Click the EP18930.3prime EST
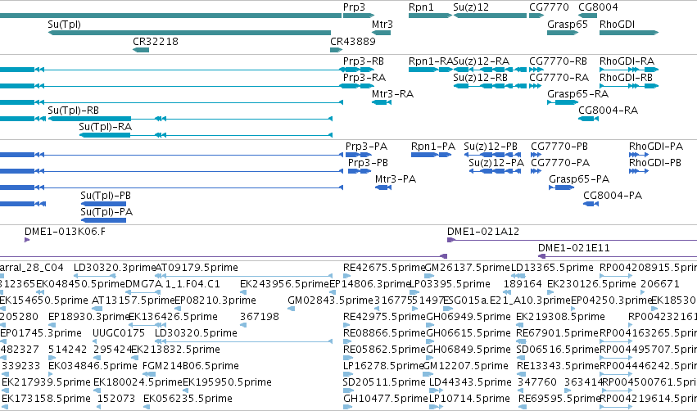Screen dimensions: 697x411 point(51,325)
